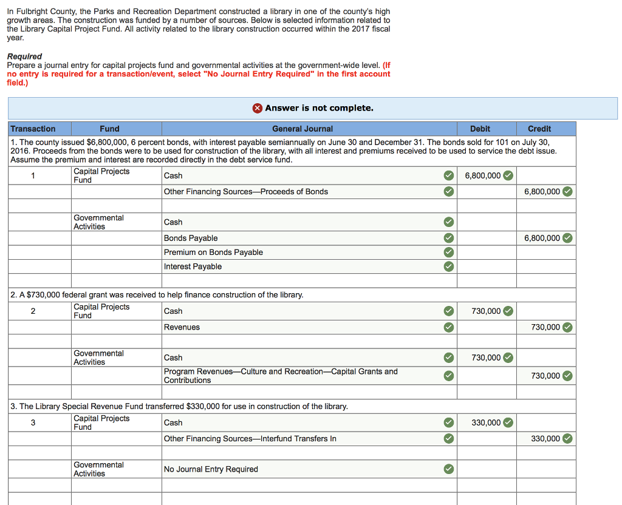This screenshot has height=505, width=622.
Task: Click check icon next to Program Revenues 730,000 credit
Action: point(568,376)
